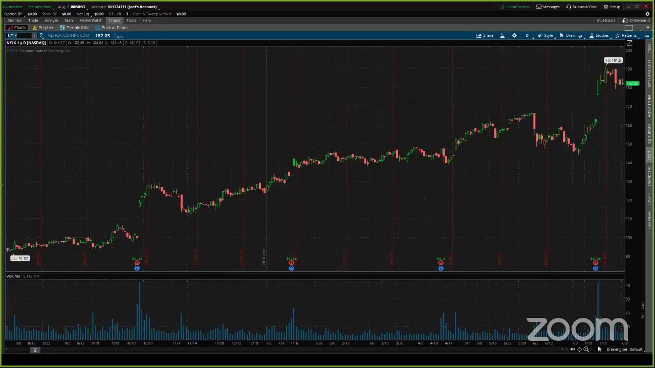Switch to the Scan tab
Image resolution: width=655 pixels, height=368 pixels.
click(69, 20)
